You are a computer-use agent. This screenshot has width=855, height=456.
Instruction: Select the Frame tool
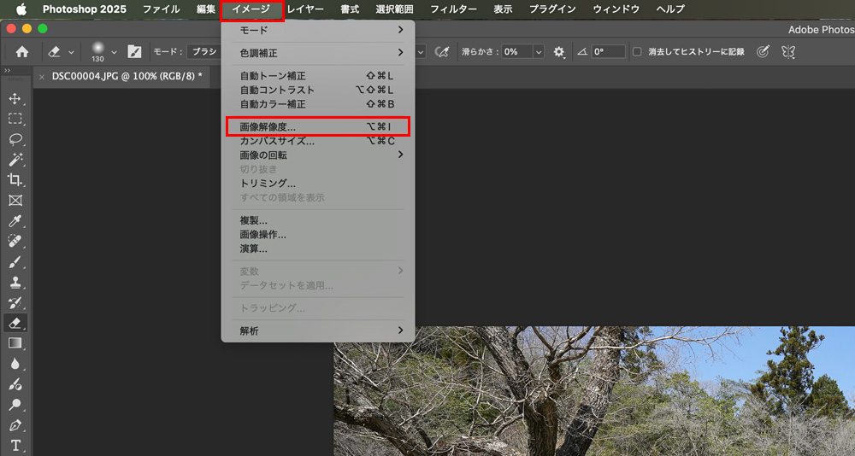[15, 201]
